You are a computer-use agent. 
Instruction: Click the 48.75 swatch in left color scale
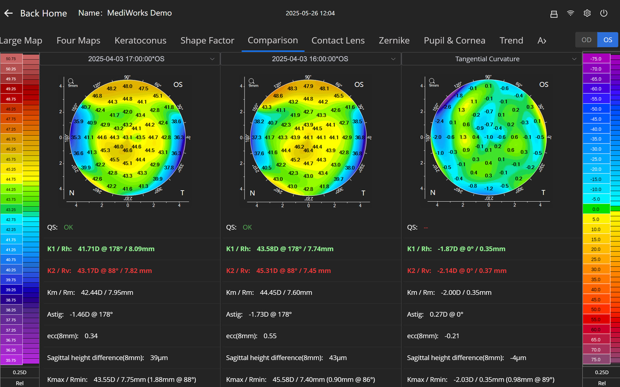pyautogui.click(x=11, y=99)
